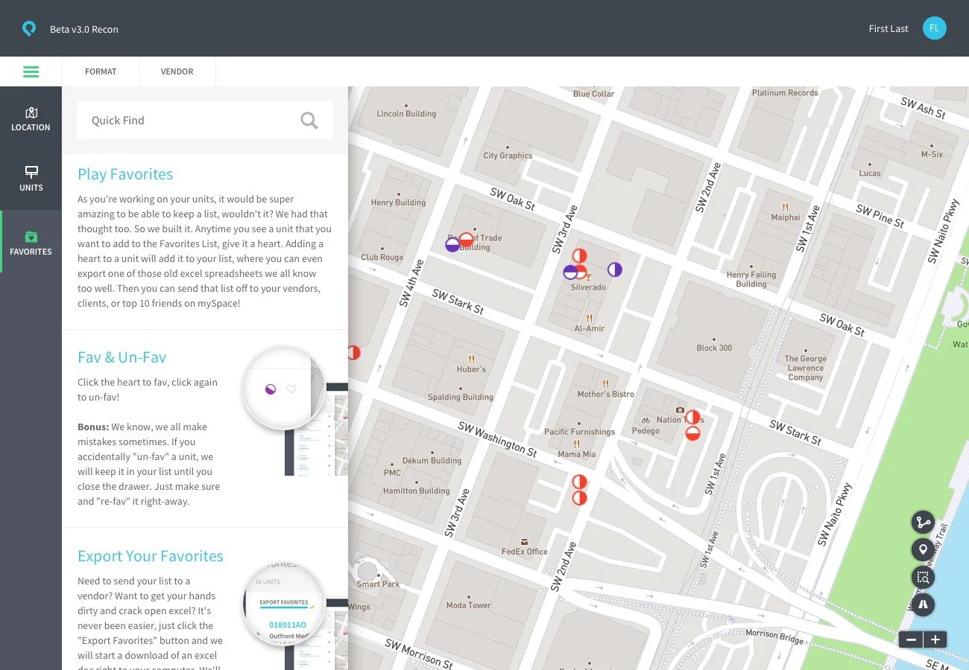Viewport: 969px width, 670px height.
Task: Click the Pacific Furnishings map label
Action: click(580, 432)
